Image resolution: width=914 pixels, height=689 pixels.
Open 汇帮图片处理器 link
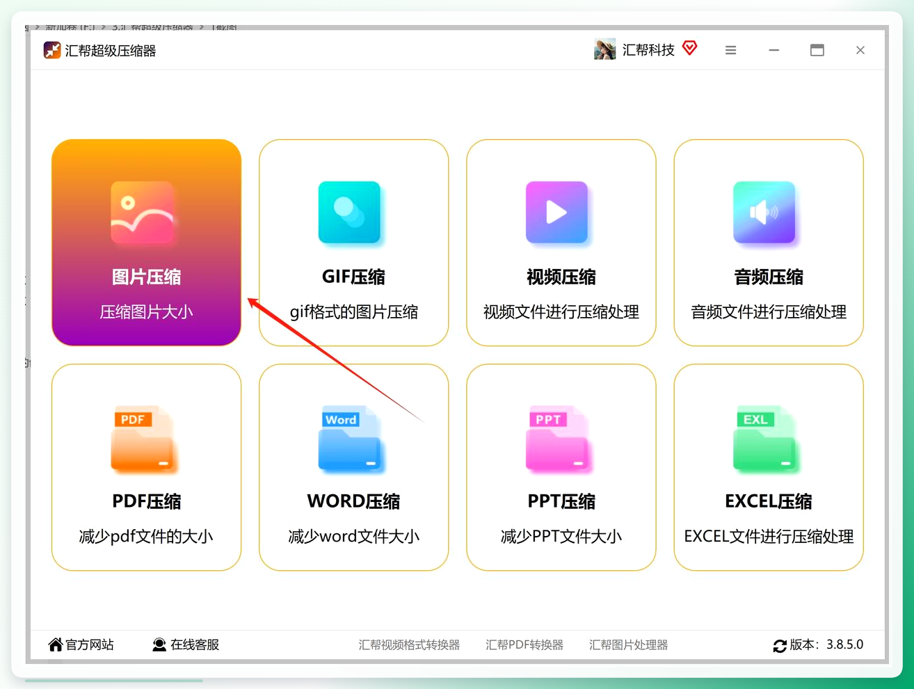(x=628, y=645)
